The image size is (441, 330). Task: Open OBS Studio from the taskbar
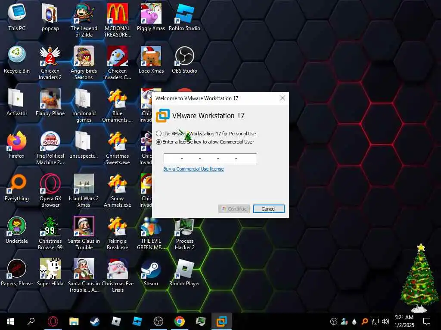tap(158, 321)
